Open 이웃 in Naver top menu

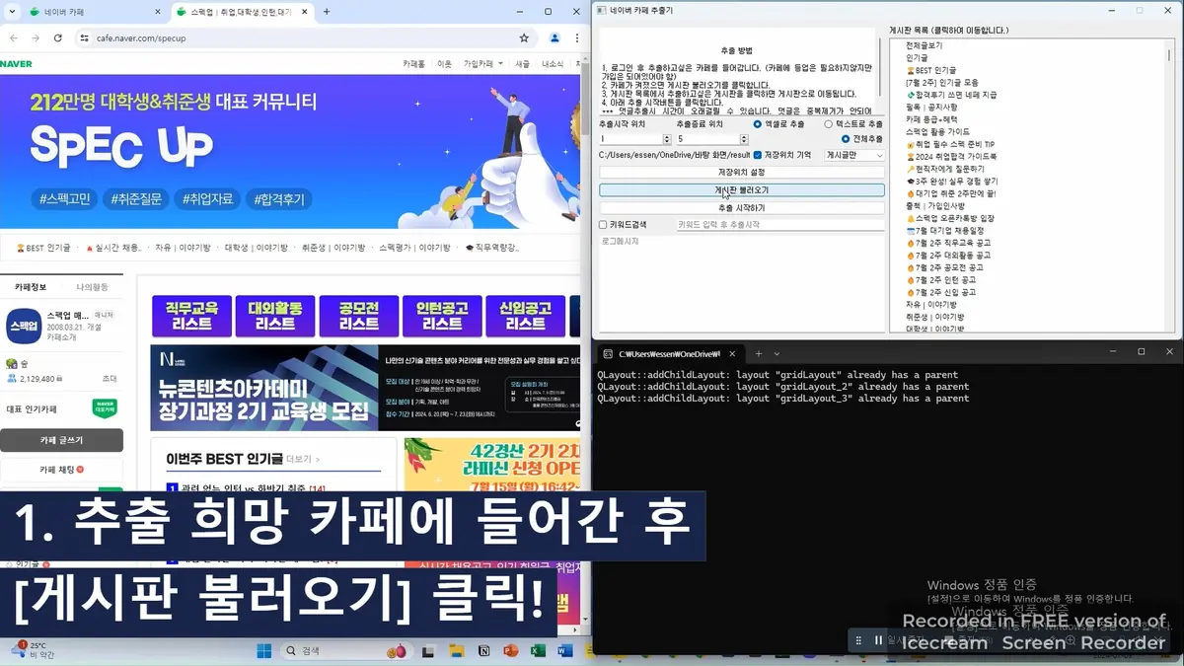444,64
